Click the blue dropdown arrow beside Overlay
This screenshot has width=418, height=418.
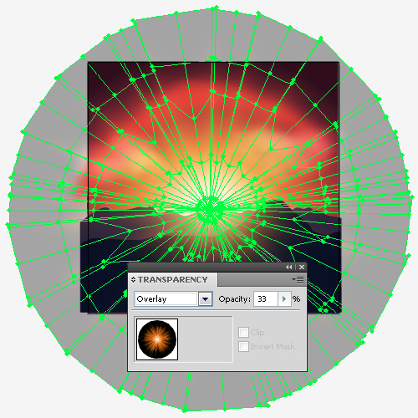206,299
